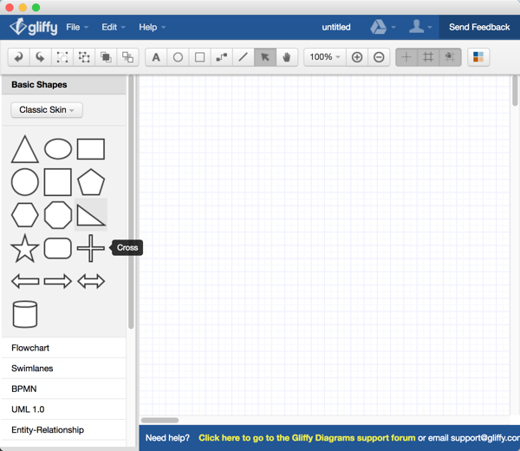Screen dimensions: 520x451
Task: Pick the Triangle shape
Action: pos(25,149)
